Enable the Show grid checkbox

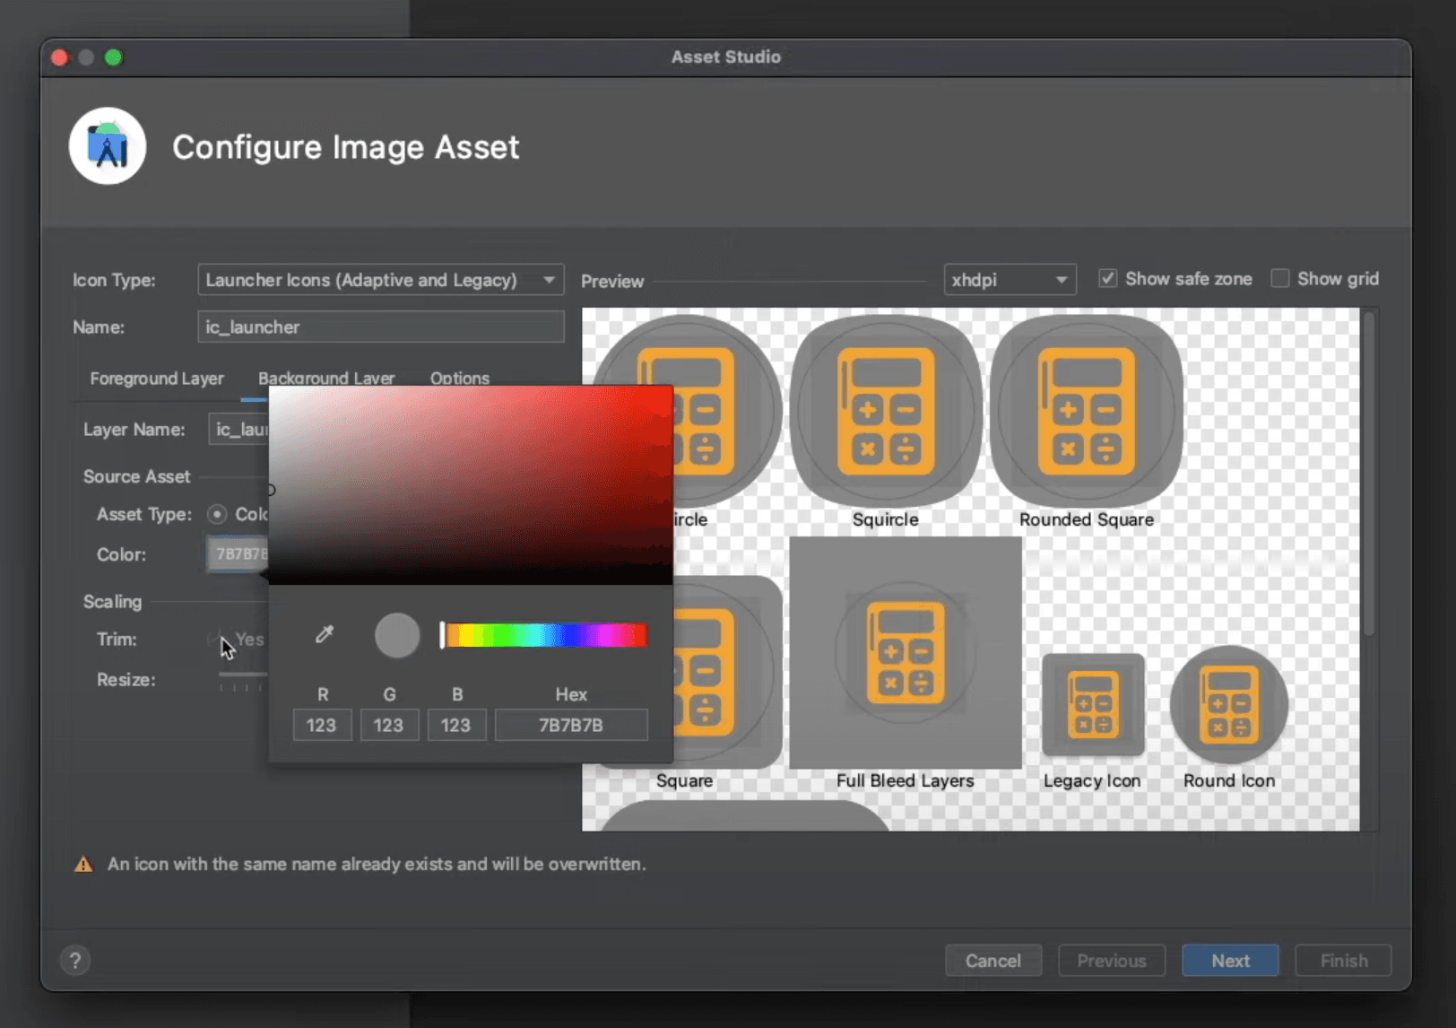1280,279
